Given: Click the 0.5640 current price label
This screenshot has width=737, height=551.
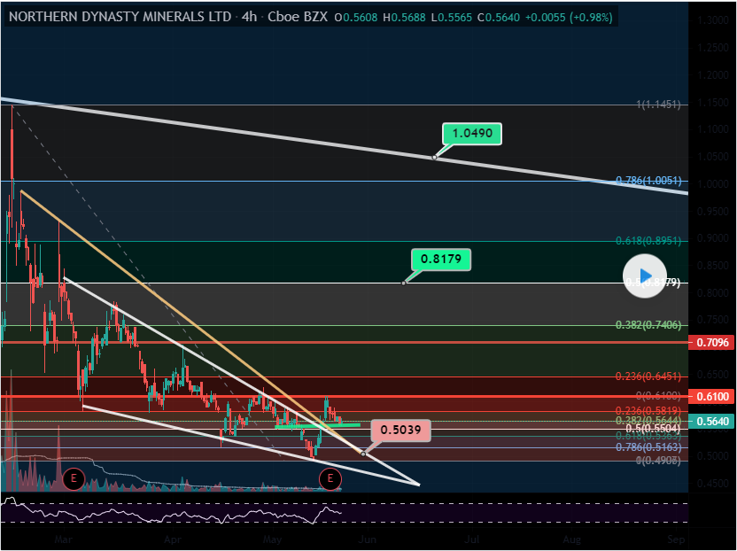Looking at the screenshot, I should [x=711, y=422].
